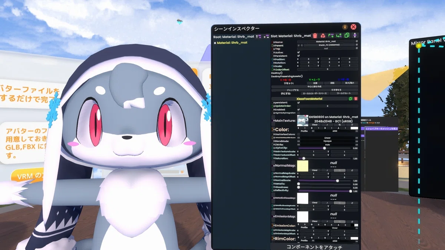Duplicate the XiexeToonMaterial component with green icon
Viewport: 445px width, 250px height.
pos(350,99)
